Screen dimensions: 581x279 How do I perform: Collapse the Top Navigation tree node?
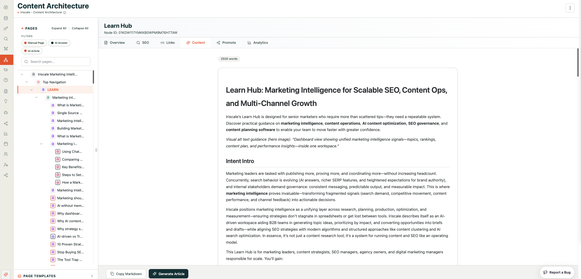27,82
